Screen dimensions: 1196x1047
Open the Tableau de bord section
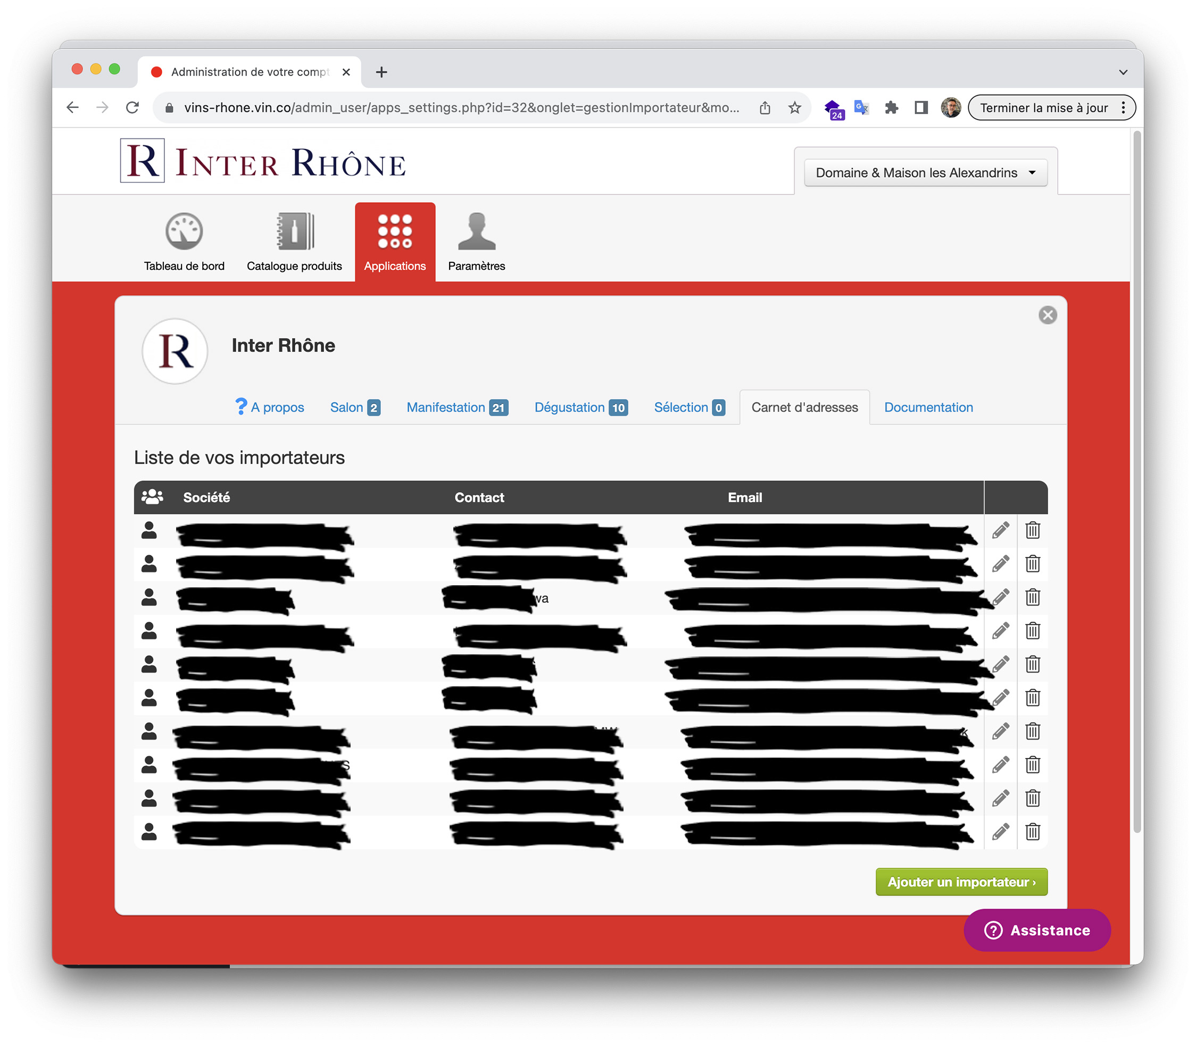click(184, 243)
